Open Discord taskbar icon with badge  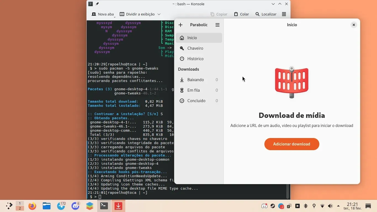click(75, 206)
